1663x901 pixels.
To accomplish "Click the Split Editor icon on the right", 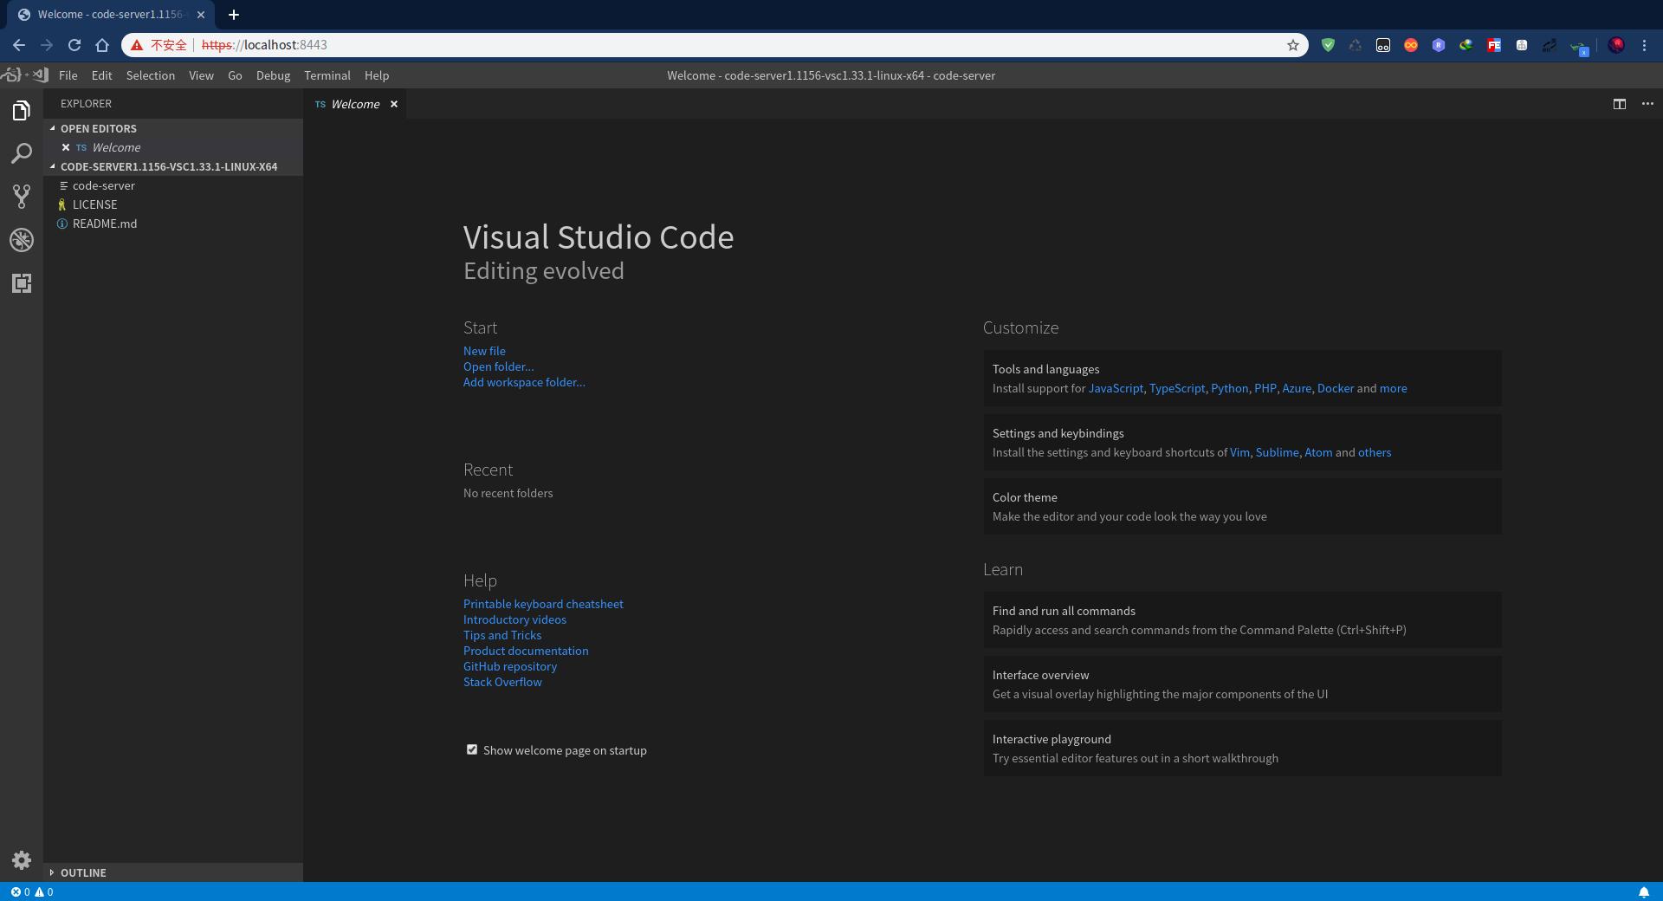I will 1619,104.
